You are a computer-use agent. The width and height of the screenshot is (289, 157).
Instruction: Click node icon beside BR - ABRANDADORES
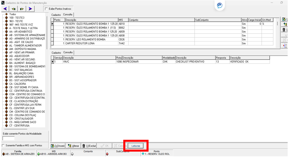pyautogui.click(x=6, y=77)
